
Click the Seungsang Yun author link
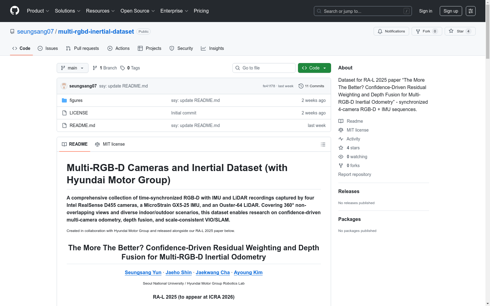point(143,272)
